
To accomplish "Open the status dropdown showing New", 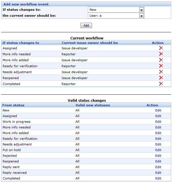I will coord(116,10).
